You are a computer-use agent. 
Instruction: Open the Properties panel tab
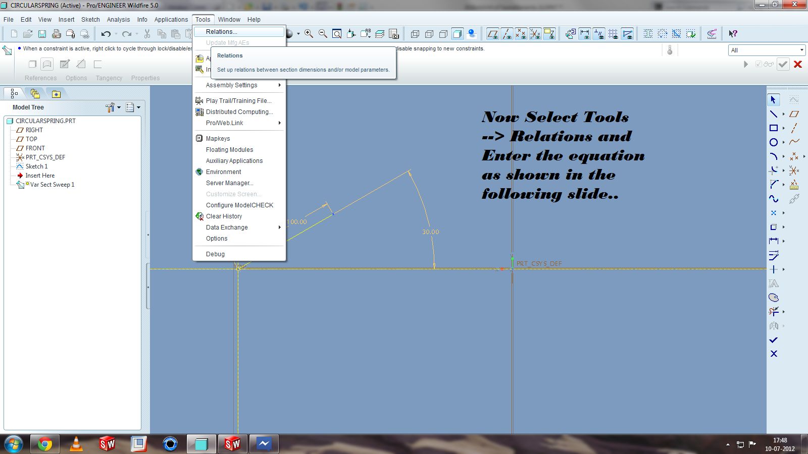145,78
